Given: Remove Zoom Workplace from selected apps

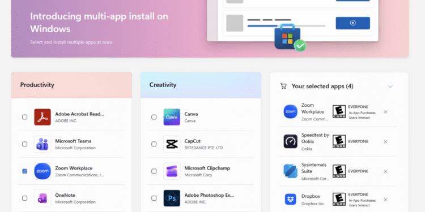Looking at the screenshot, I should coord(385,112).
